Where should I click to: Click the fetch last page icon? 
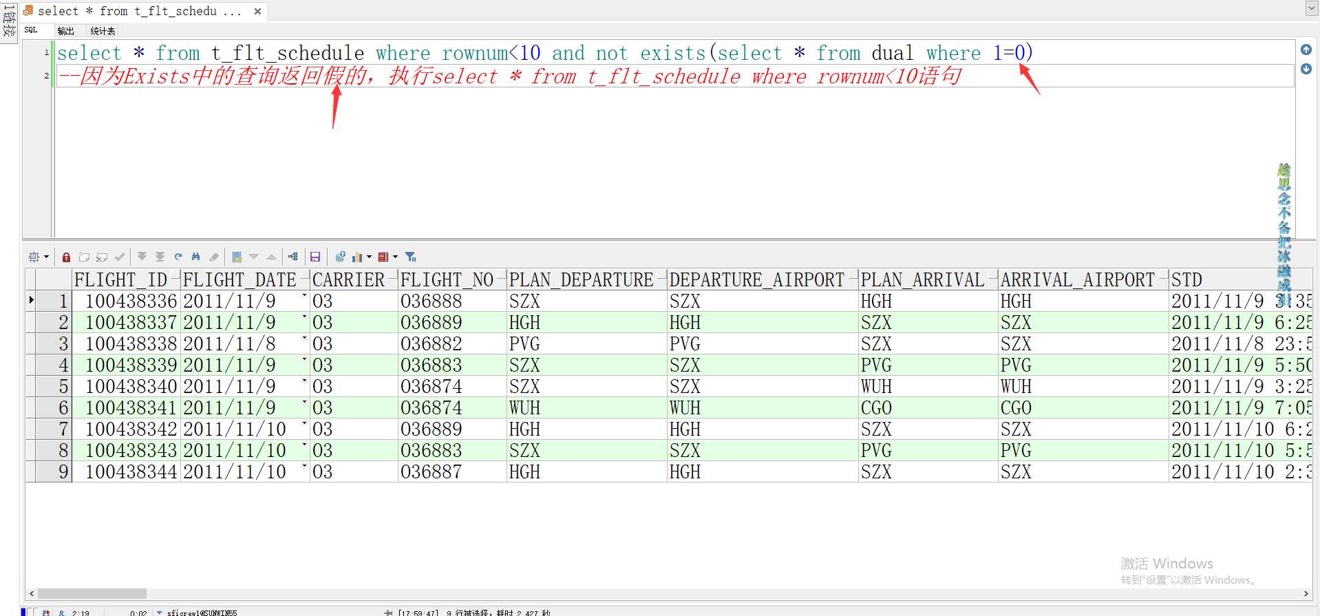click(x=160, y=257)
